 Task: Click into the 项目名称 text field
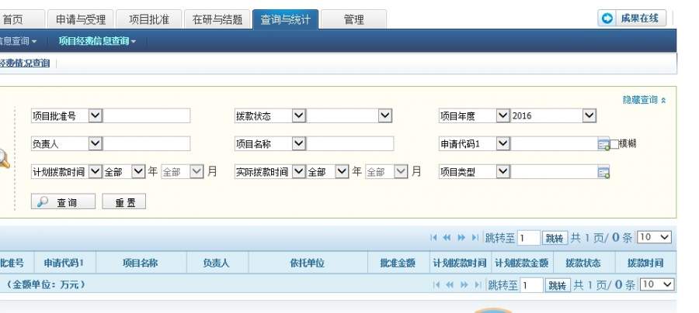(x=350, y=143)
